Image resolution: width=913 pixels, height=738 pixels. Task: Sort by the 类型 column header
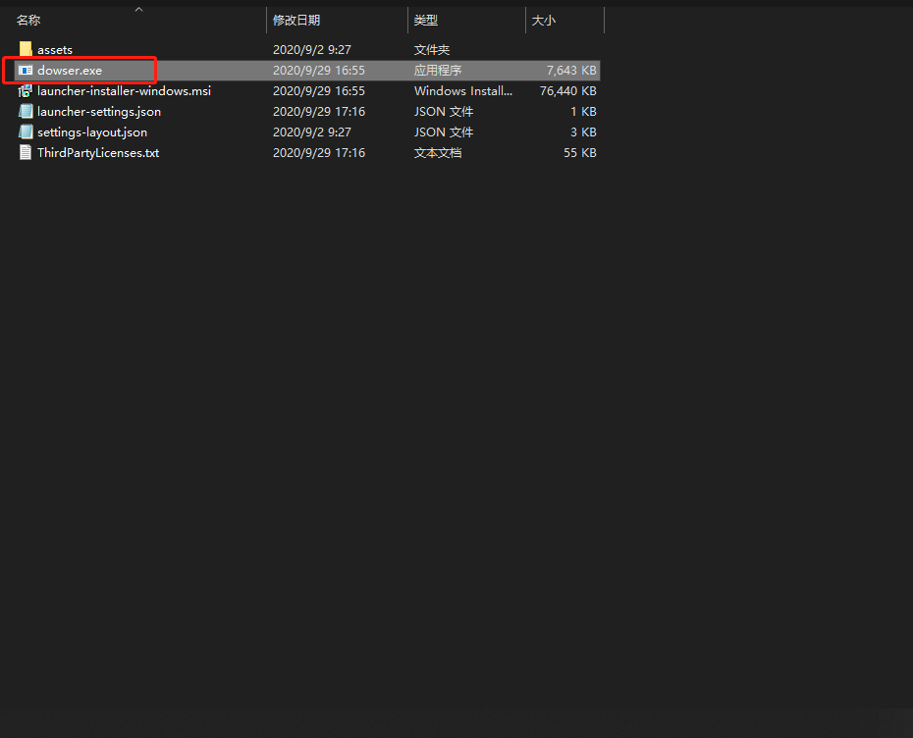426,21
